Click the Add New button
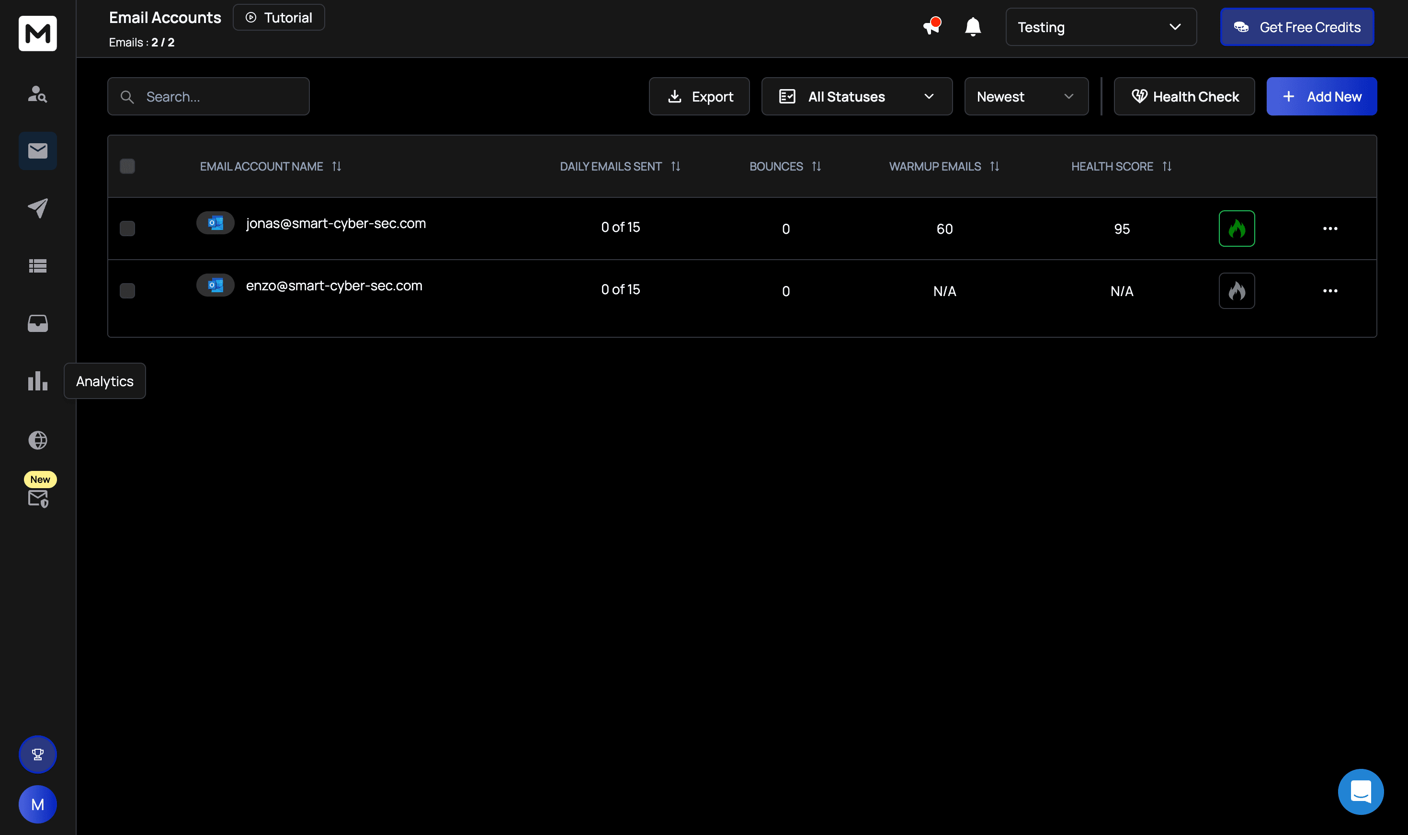The width and height of the screenshot is (1408, 835). pos(1321,97)
